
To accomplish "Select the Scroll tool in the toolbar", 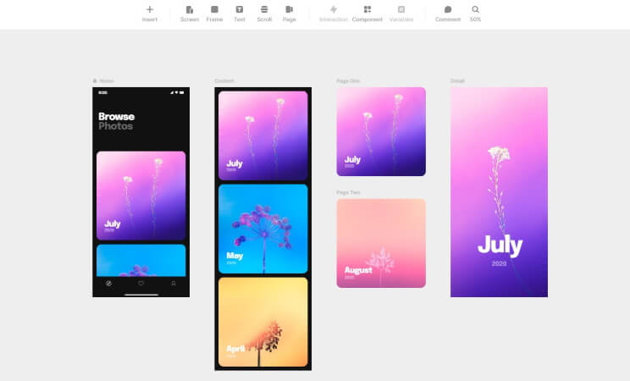I will click(264, 14).
